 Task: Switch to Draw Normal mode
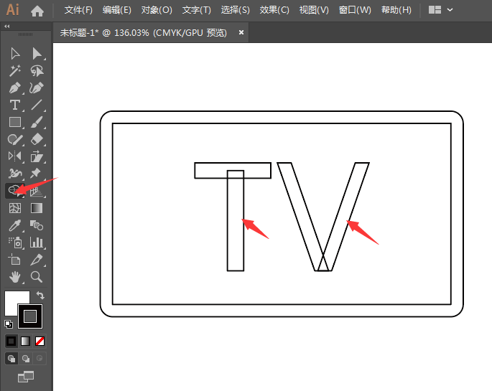[x=11, y=359]
